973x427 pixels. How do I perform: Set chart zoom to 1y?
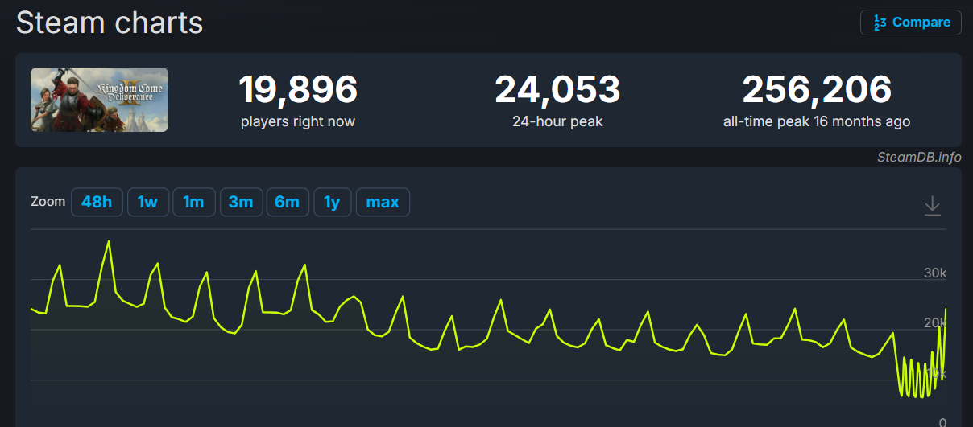(332, 202)
